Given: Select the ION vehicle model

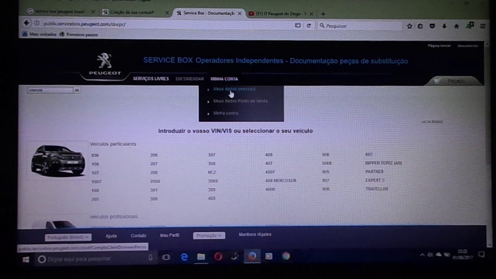Looking at the screenshot, I should (x=95, y=155).
